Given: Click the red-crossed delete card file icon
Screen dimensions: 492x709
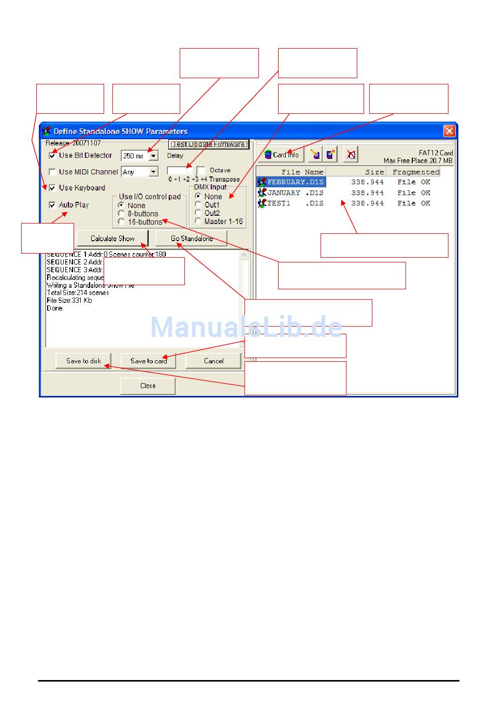Looking at the screenshot, I should tap(351, 154).
